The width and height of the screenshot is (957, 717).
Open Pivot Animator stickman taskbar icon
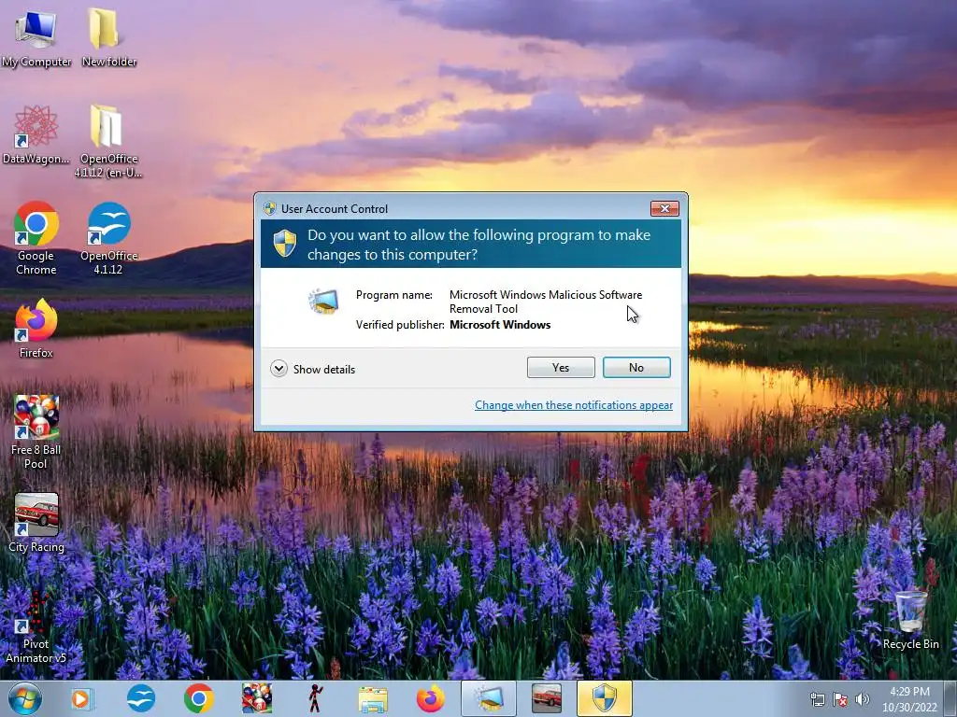click(x=316, y=698)
